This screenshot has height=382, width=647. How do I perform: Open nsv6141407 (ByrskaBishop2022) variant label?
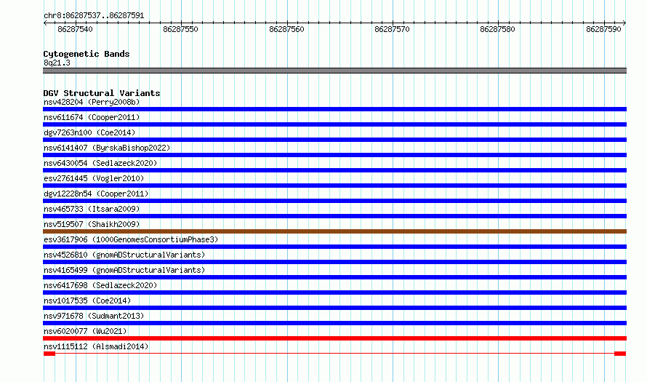[107, 148]
